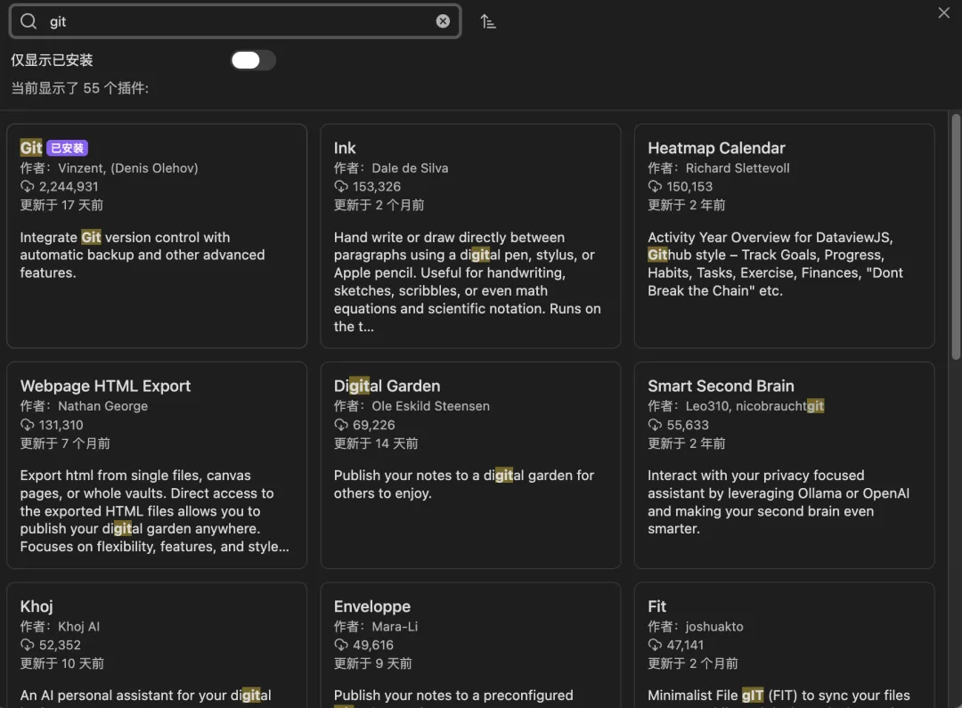
Task: Close the plugin browser dialog
Action: [x=944, y=12]
